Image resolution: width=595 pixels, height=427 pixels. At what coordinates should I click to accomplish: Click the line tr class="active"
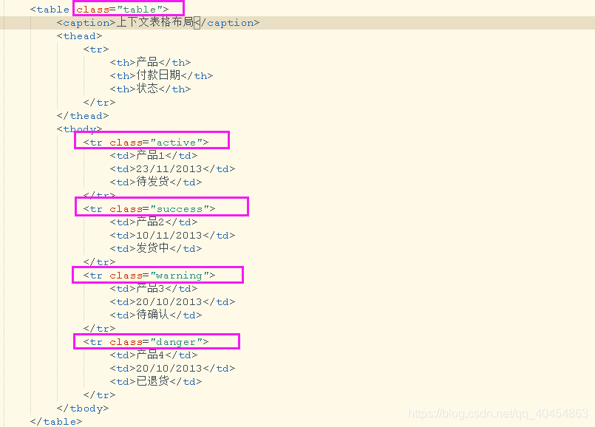pyautogui.click(x=146, y=142)
